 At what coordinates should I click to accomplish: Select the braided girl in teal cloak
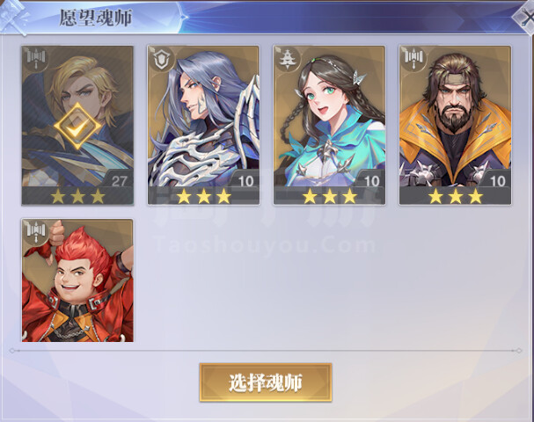[x=329, y=125]
